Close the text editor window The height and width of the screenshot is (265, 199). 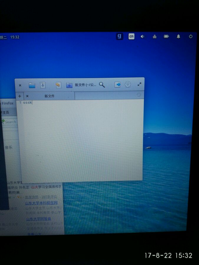[x=20, y=85]
